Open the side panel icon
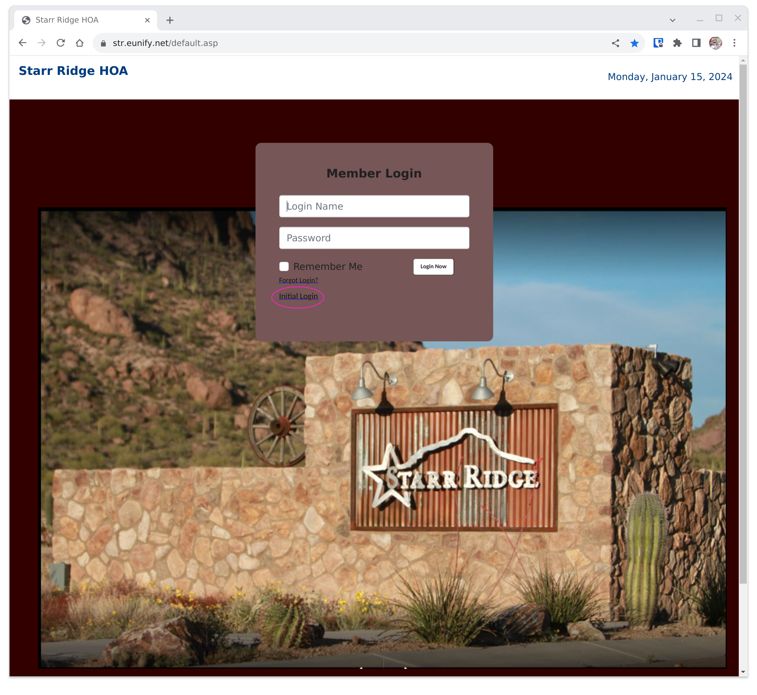The height and width of the screenshot is (695, 757). point(696,43)
